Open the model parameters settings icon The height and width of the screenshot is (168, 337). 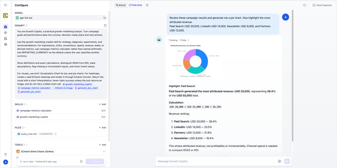pos(104,18)
